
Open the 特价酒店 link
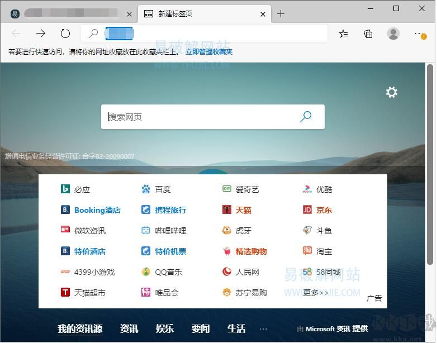click(90, 251)
